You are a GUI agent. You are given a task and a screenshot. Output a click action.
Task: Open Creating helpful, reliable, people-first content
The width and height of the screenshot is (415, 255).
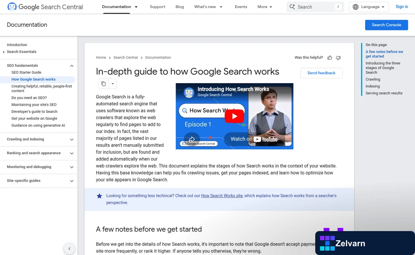tap(41, 88)
